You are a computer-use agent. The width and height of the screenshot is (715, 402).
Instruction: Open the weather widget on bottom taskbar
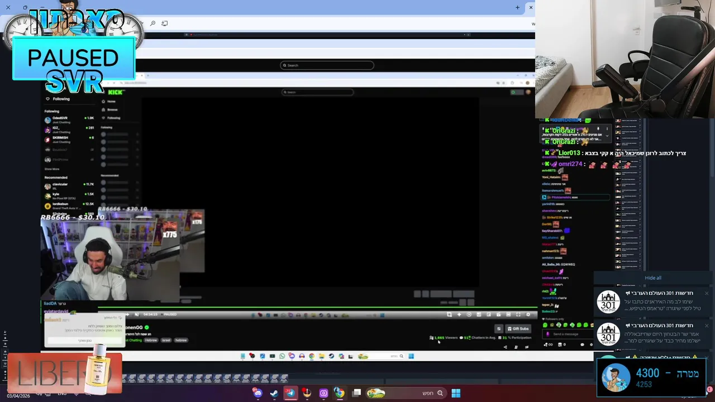pyautogui.click(x=376, y=393)
